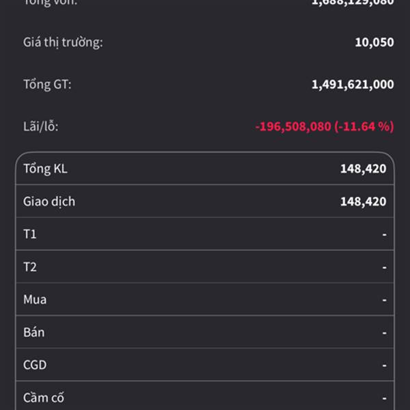Click the Tổng GT label
The height and width of the screenshot is (410, 410).
coord(46,84)
